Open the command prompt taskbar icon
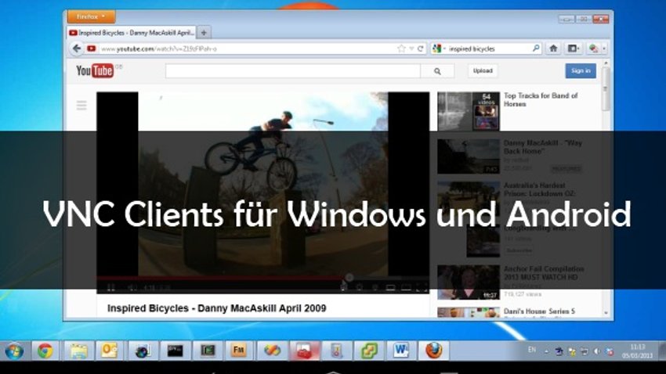666x374 pixels. pyautogui.click(x=175, y=351)
